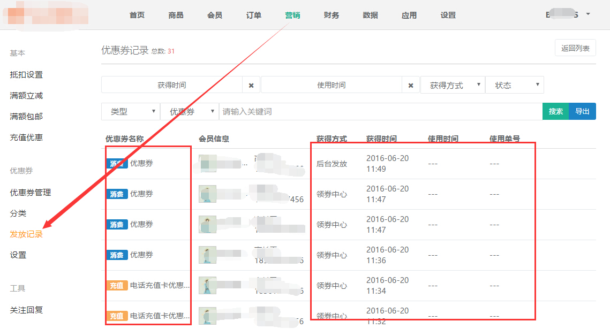
Task: Open the 获得方式 dropdown
Action: pyautogui.click(x=453, y=85)
